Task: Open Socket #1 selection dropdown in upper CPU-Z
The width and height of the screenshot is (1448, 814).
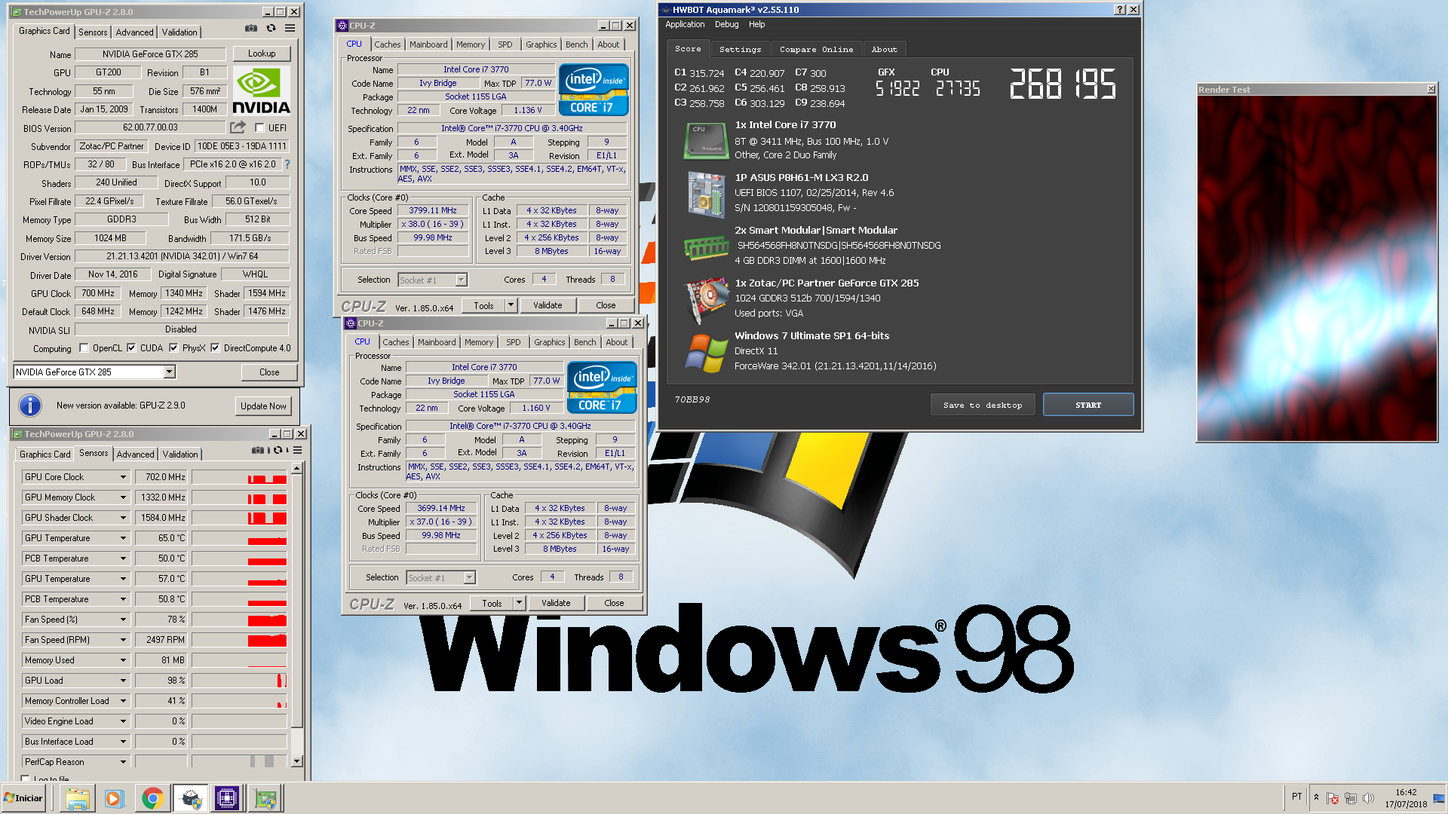Action: tap(461, 280)
